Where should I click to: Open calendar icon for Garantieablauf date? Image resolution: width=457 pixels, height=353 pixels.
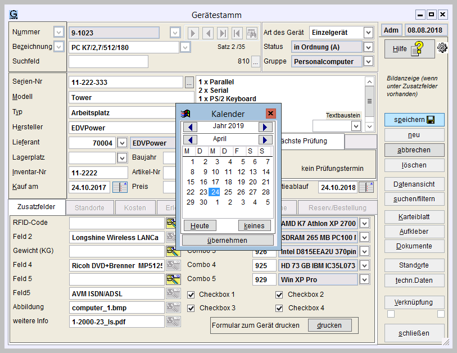[x=365, y=187]
